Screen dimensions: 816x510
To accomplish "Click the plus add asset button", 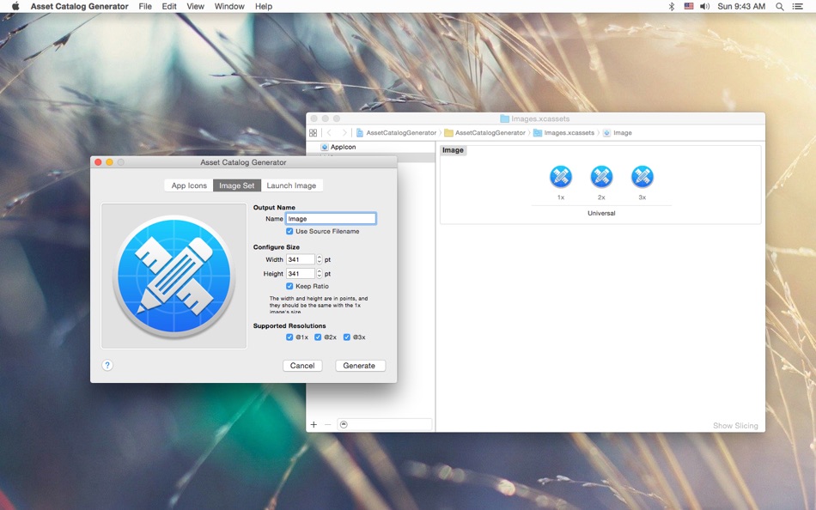I will (x=314, y=425).
